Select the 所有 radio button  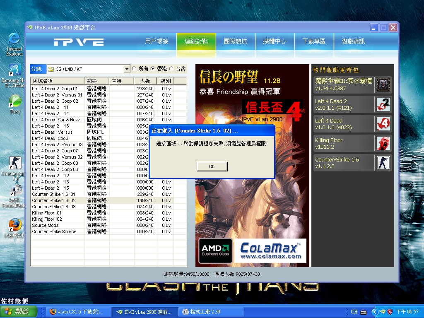(x=134, y=69)
